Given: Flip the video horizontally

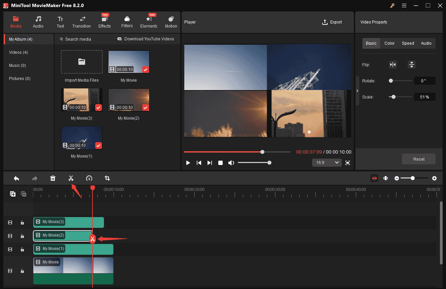Looking at the screenshot, I should [x=393, y=65].
